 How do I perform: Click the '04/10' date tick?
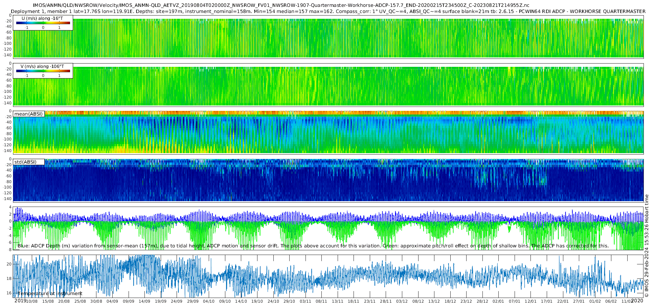coord(209,301)
